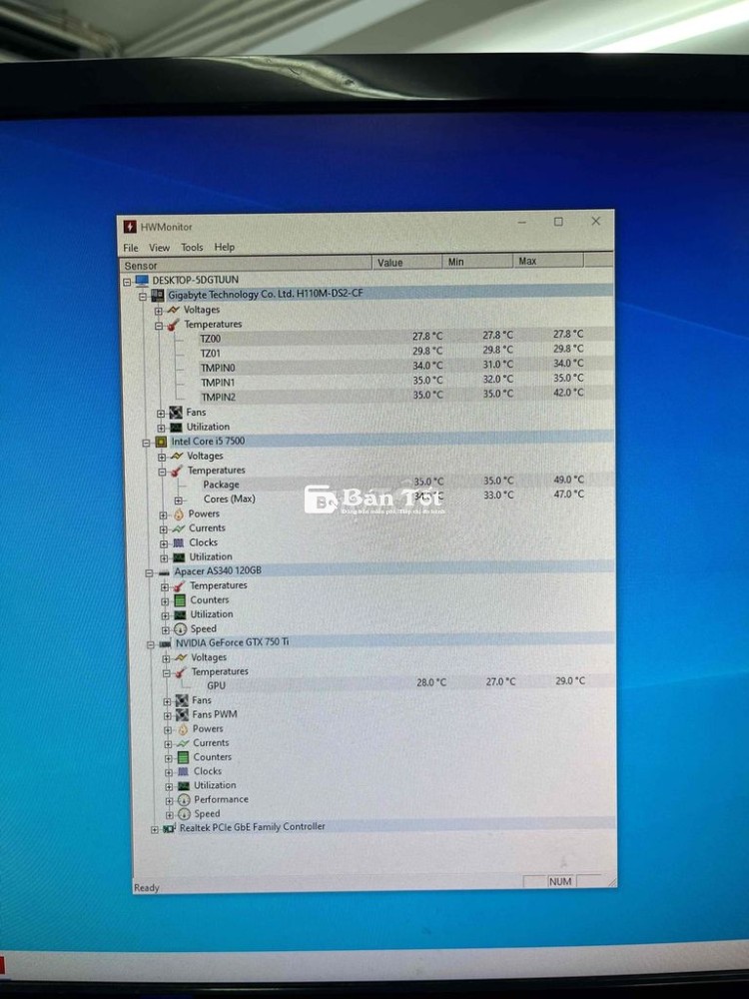Click the Clocks icon under Intel Core i5
749x999 pixels.
179,543
